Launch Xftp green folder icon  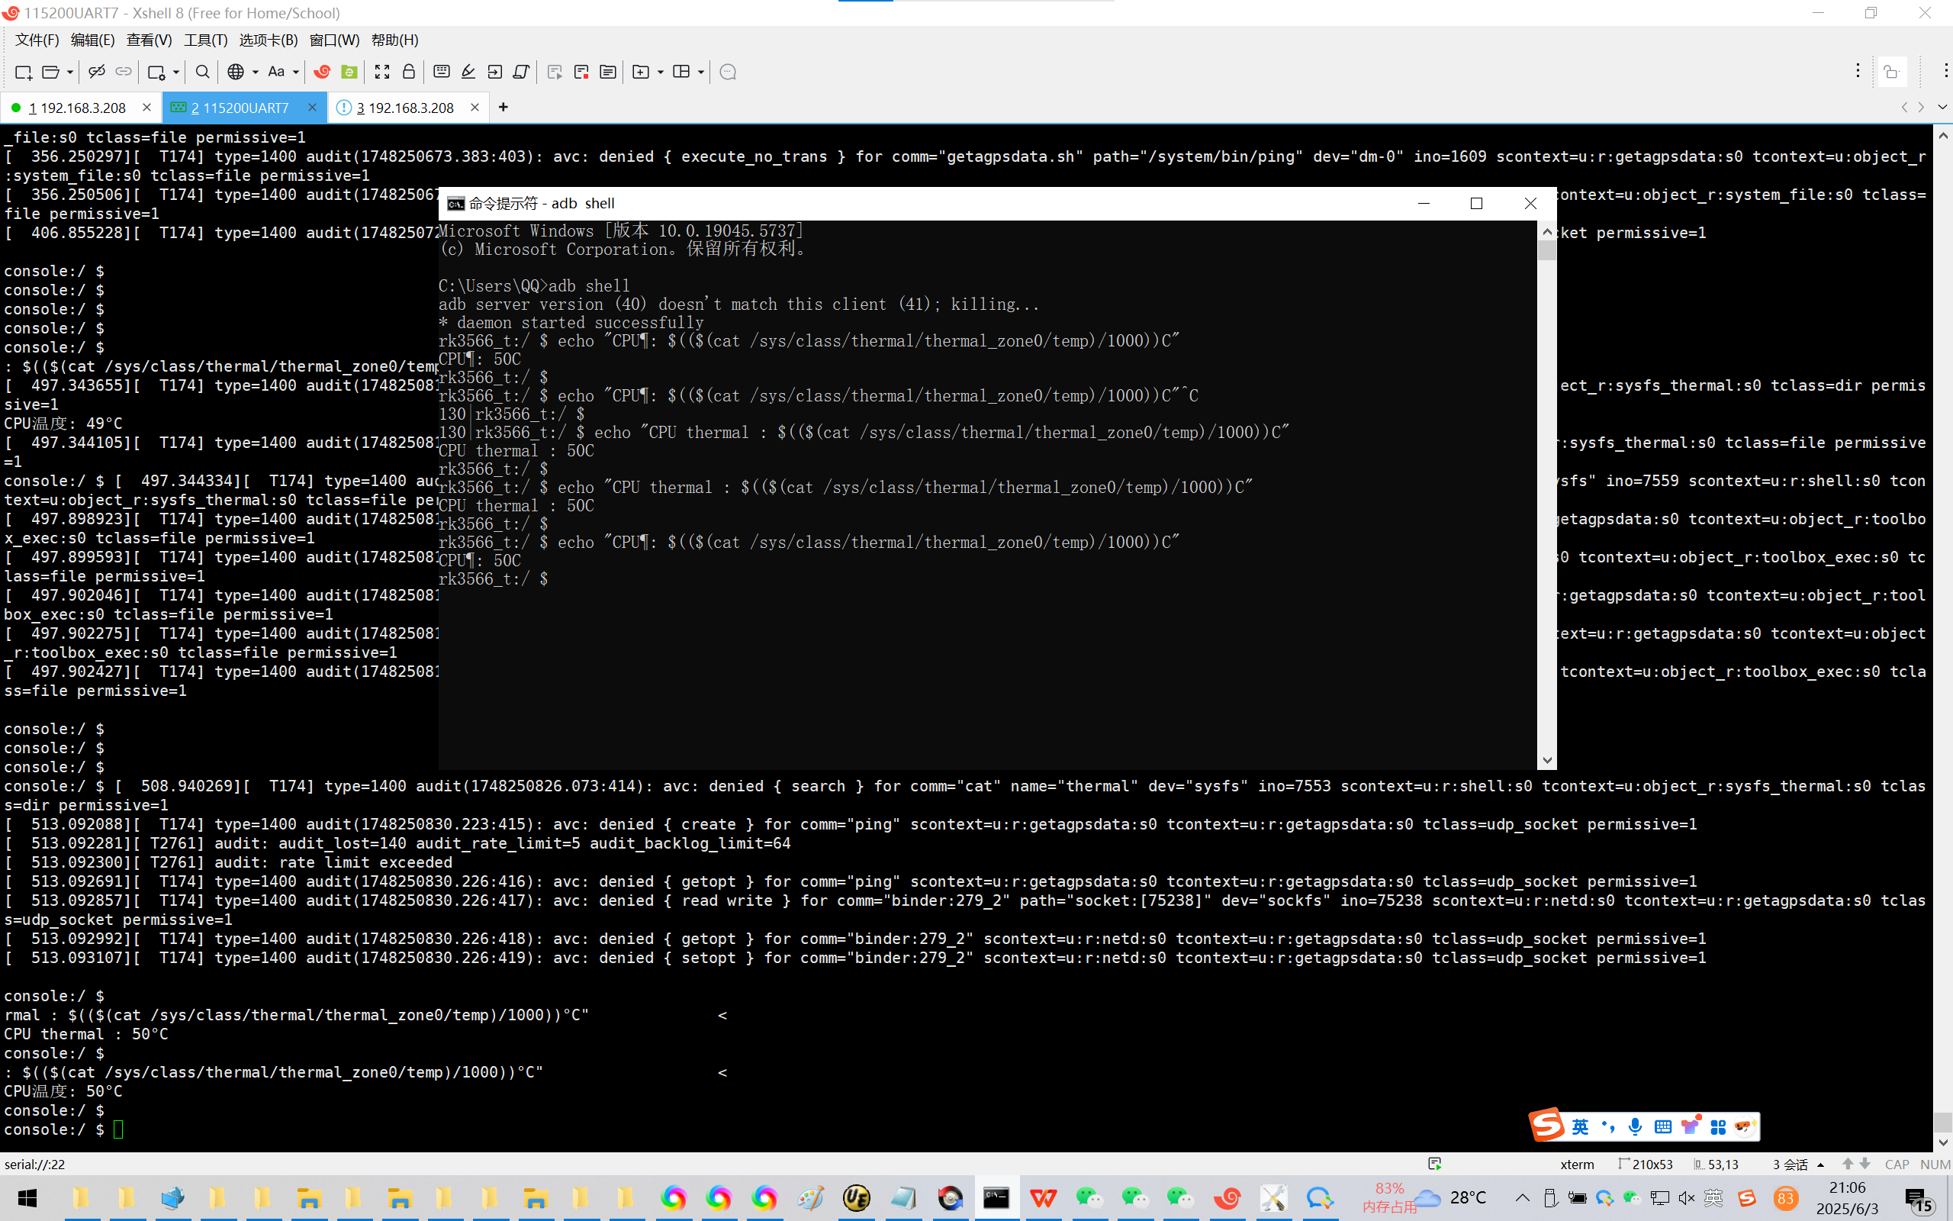pos(349,72)
